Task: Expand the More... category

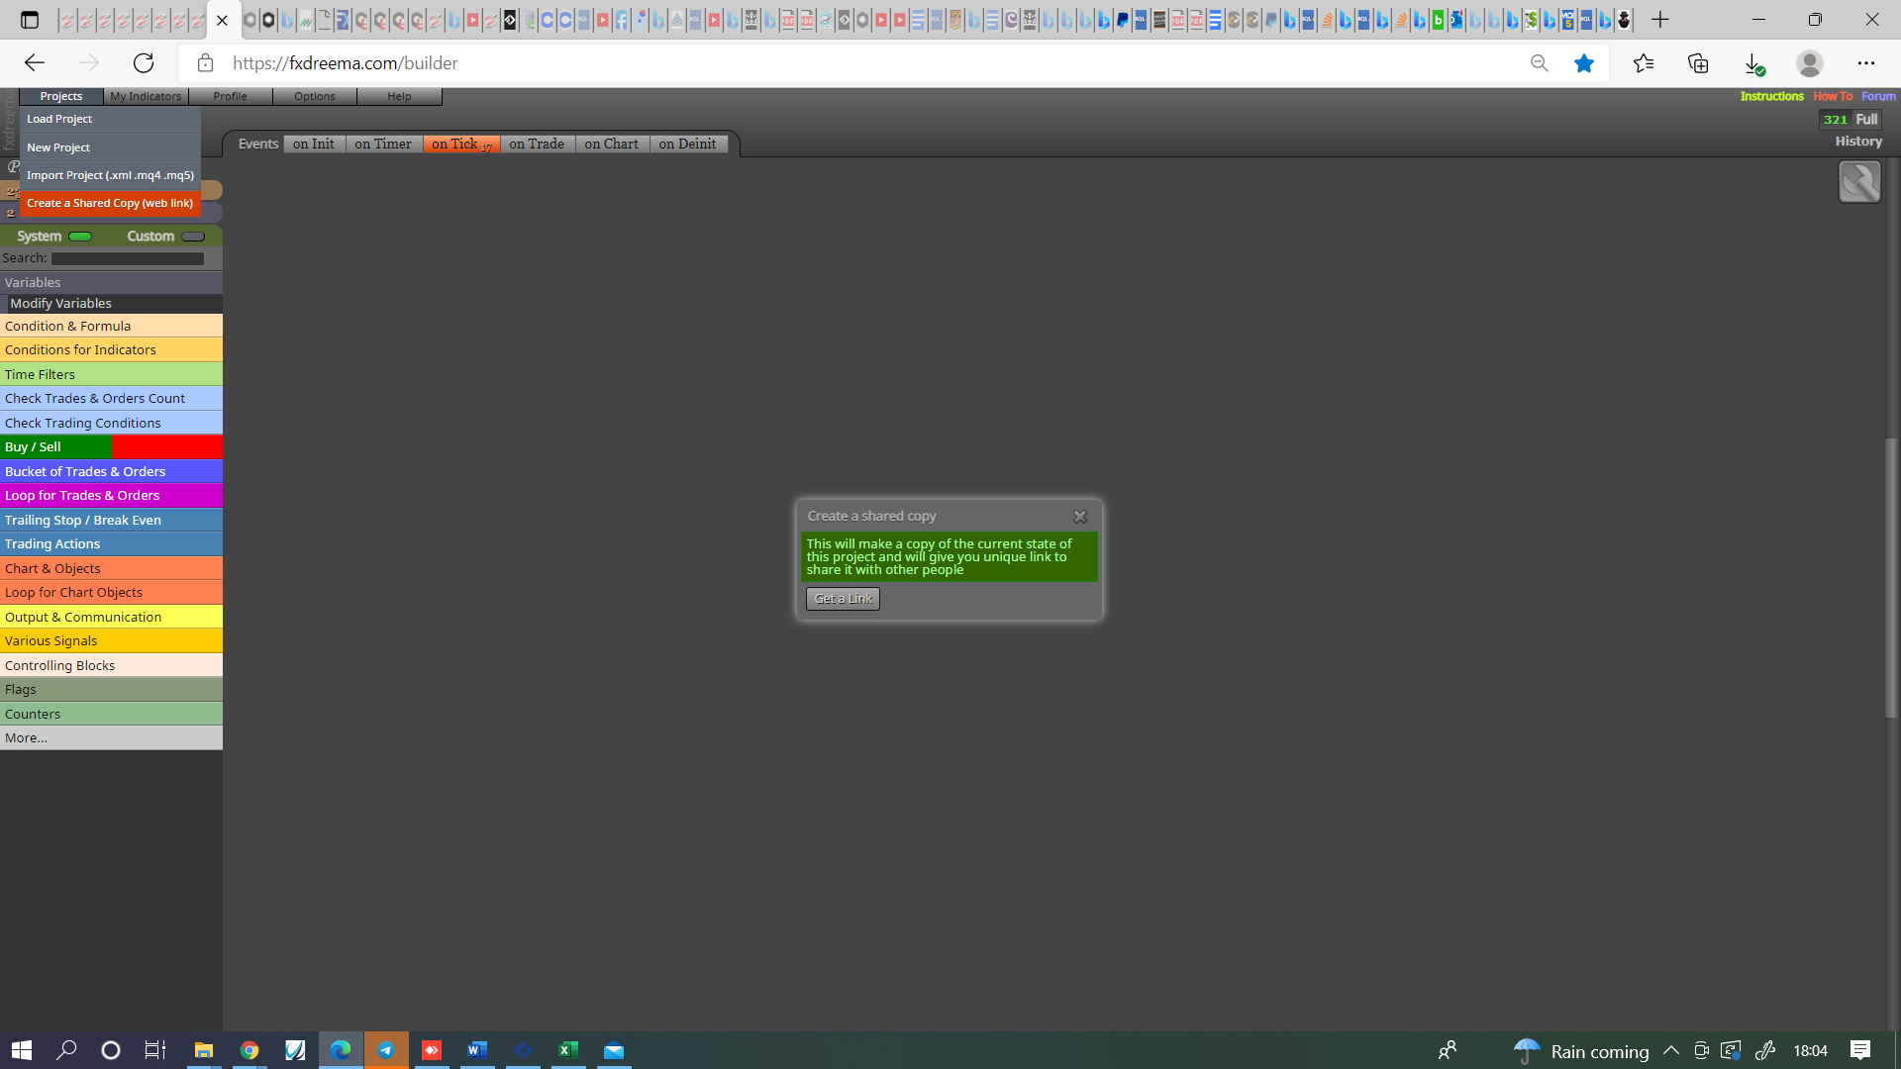Action: click(111, 738)
